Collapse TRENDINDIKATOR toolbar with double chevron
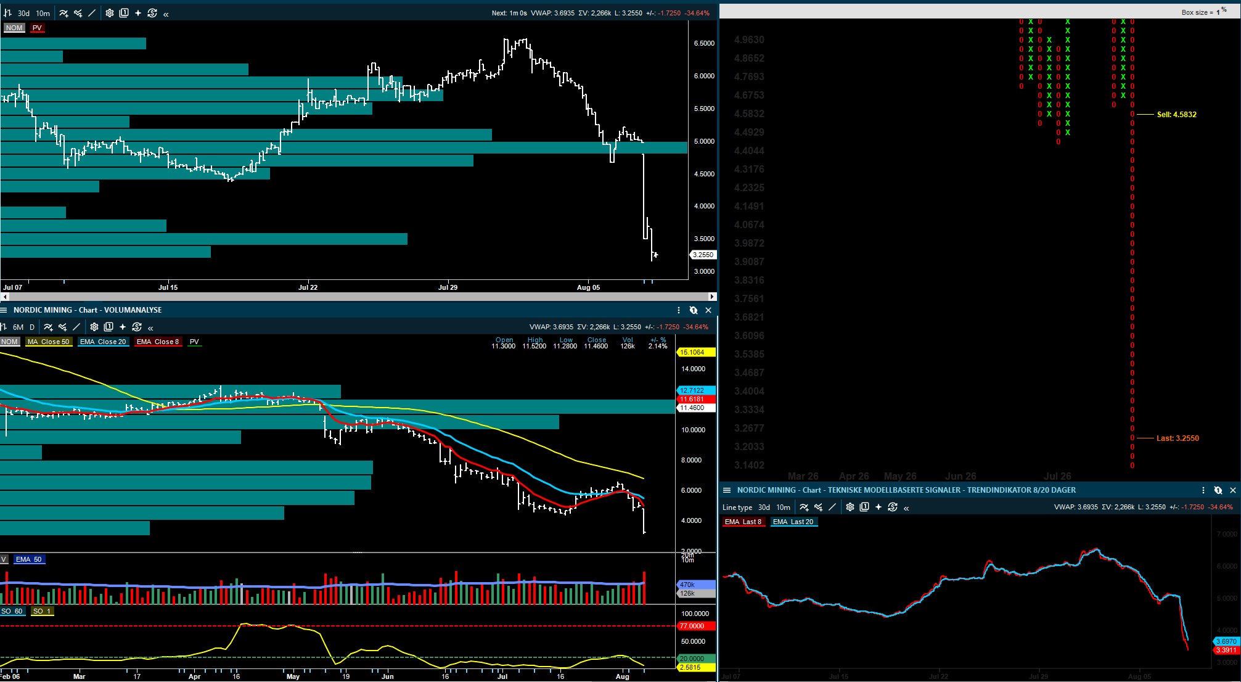 pyautogui.click(x=906, y=507)
